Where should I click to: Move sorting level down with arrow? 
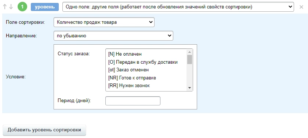[11, 7]
